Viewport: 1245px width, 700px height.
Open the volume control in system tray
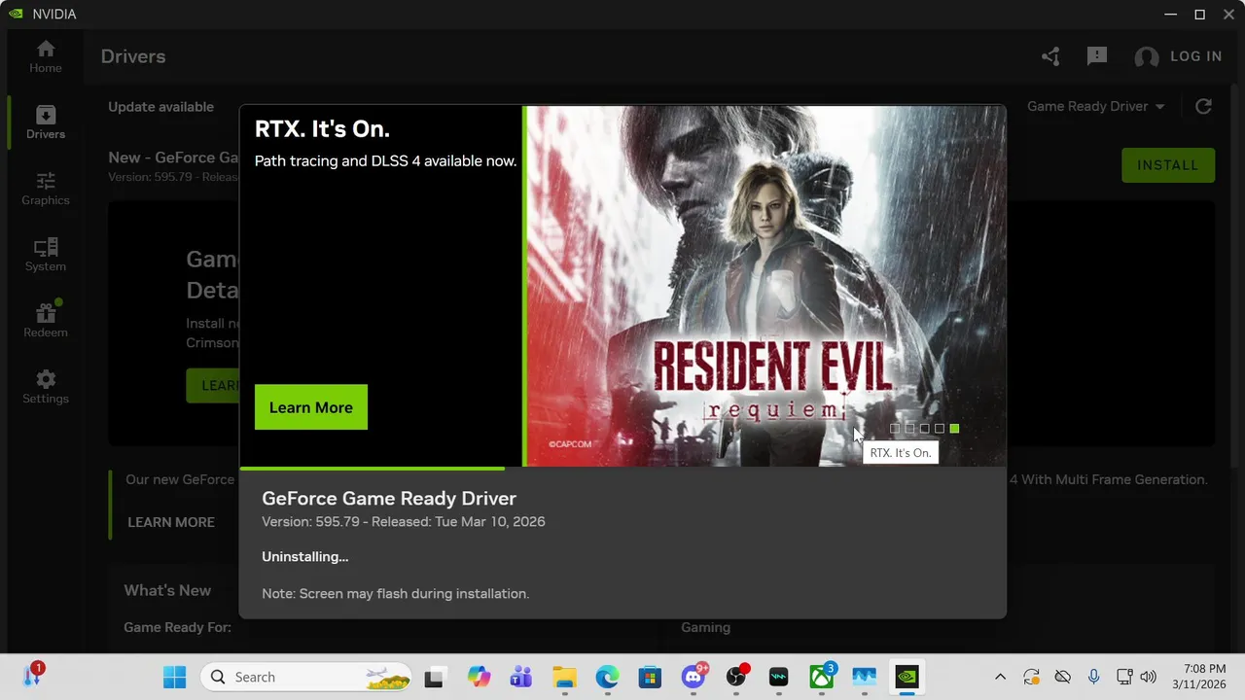click(1148, 677)
